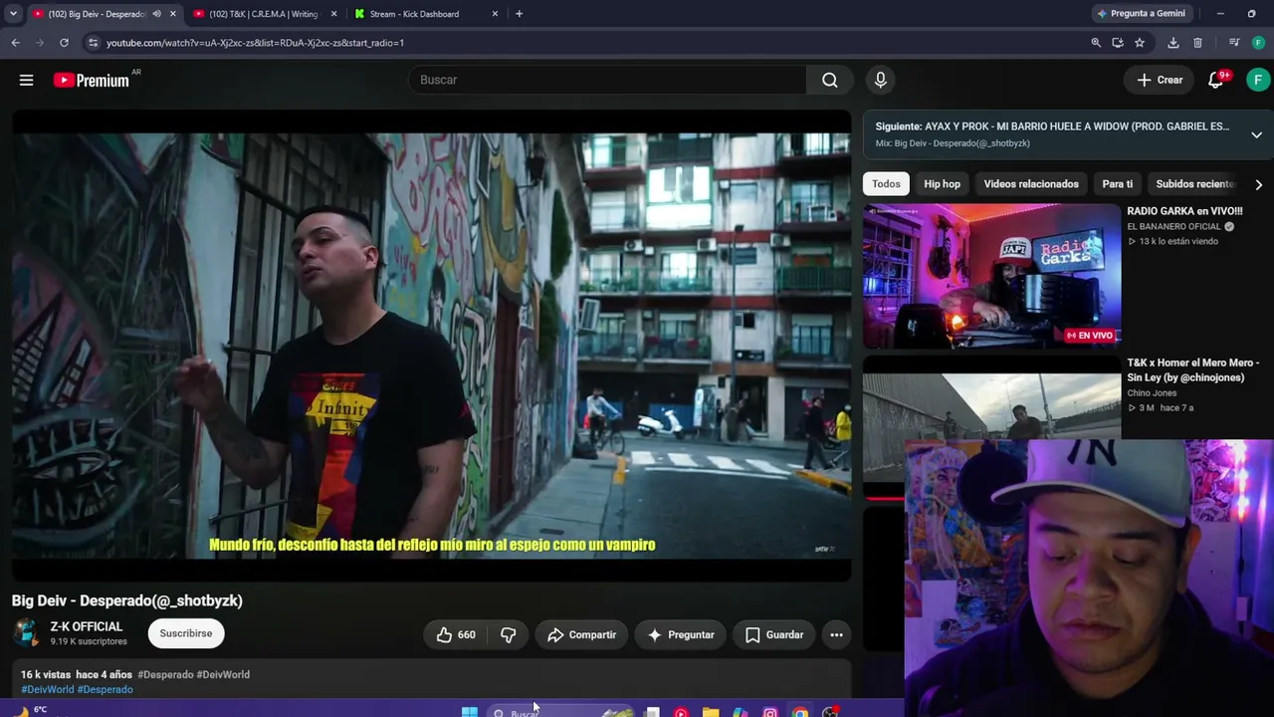Select the Todos filter chip
This screenshot has width=1274, height=717.
click(886, 184)
